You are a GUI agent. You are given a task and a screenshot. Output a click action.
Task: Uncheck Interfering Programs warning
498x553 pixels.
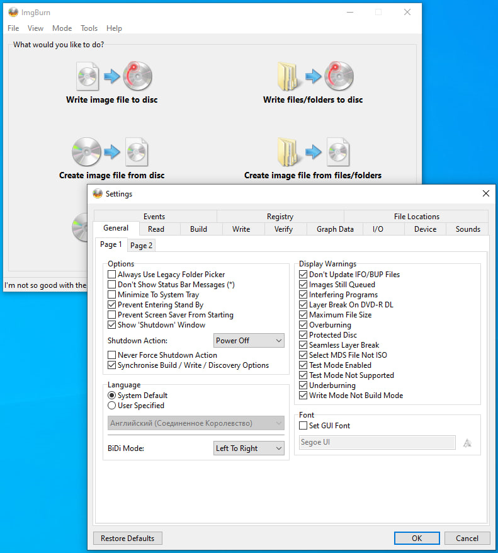[303, 295]
